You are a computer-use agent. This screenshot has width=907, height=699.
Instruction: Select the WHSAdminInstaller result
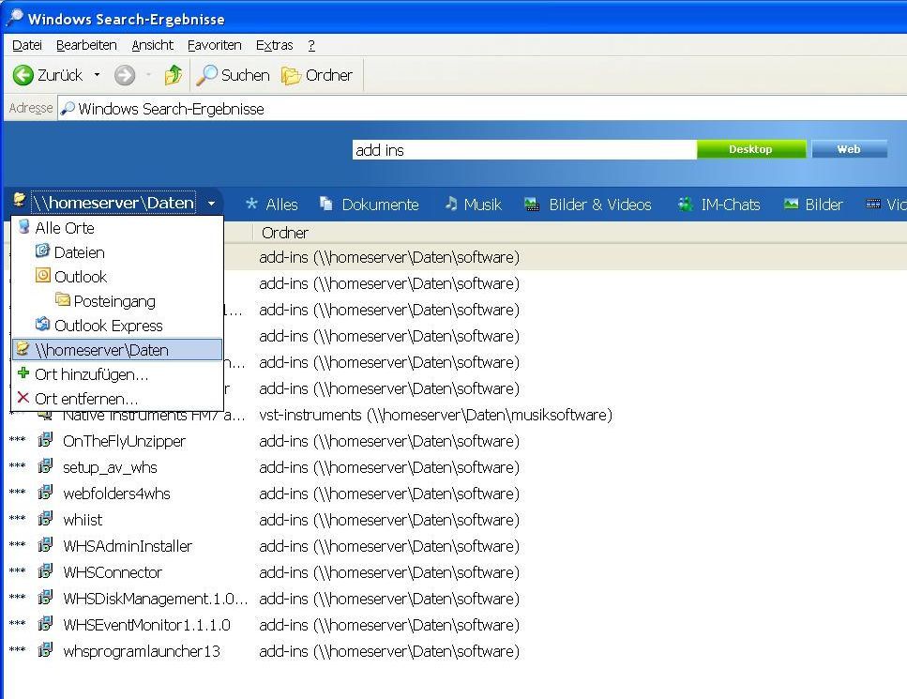tap(128, 546)
